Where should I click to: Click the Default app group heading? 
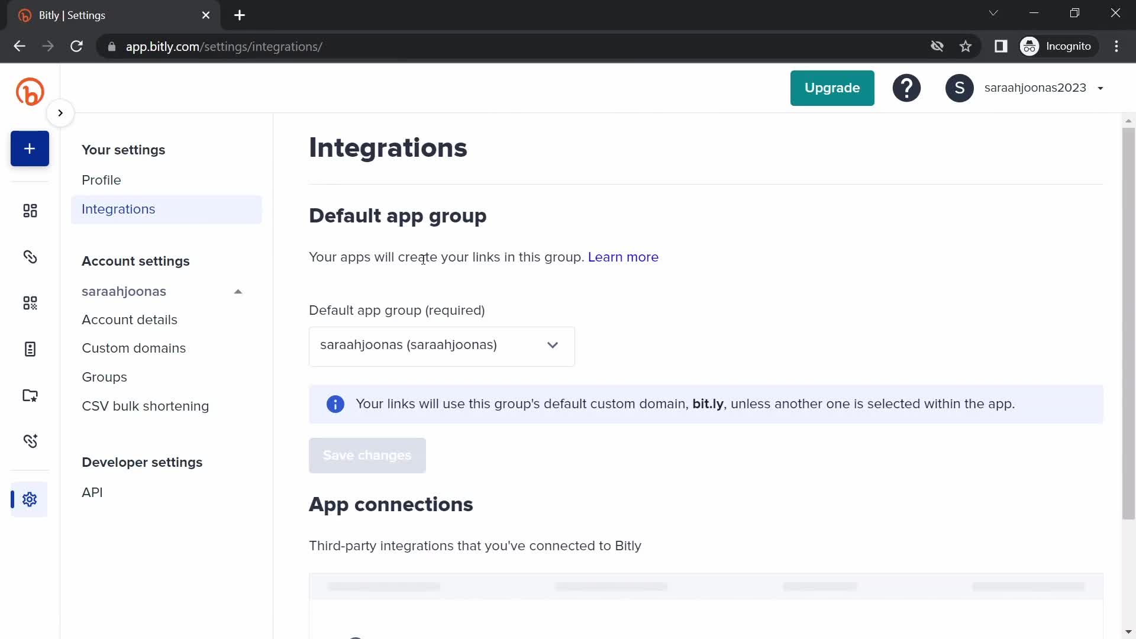click(398, 216)
